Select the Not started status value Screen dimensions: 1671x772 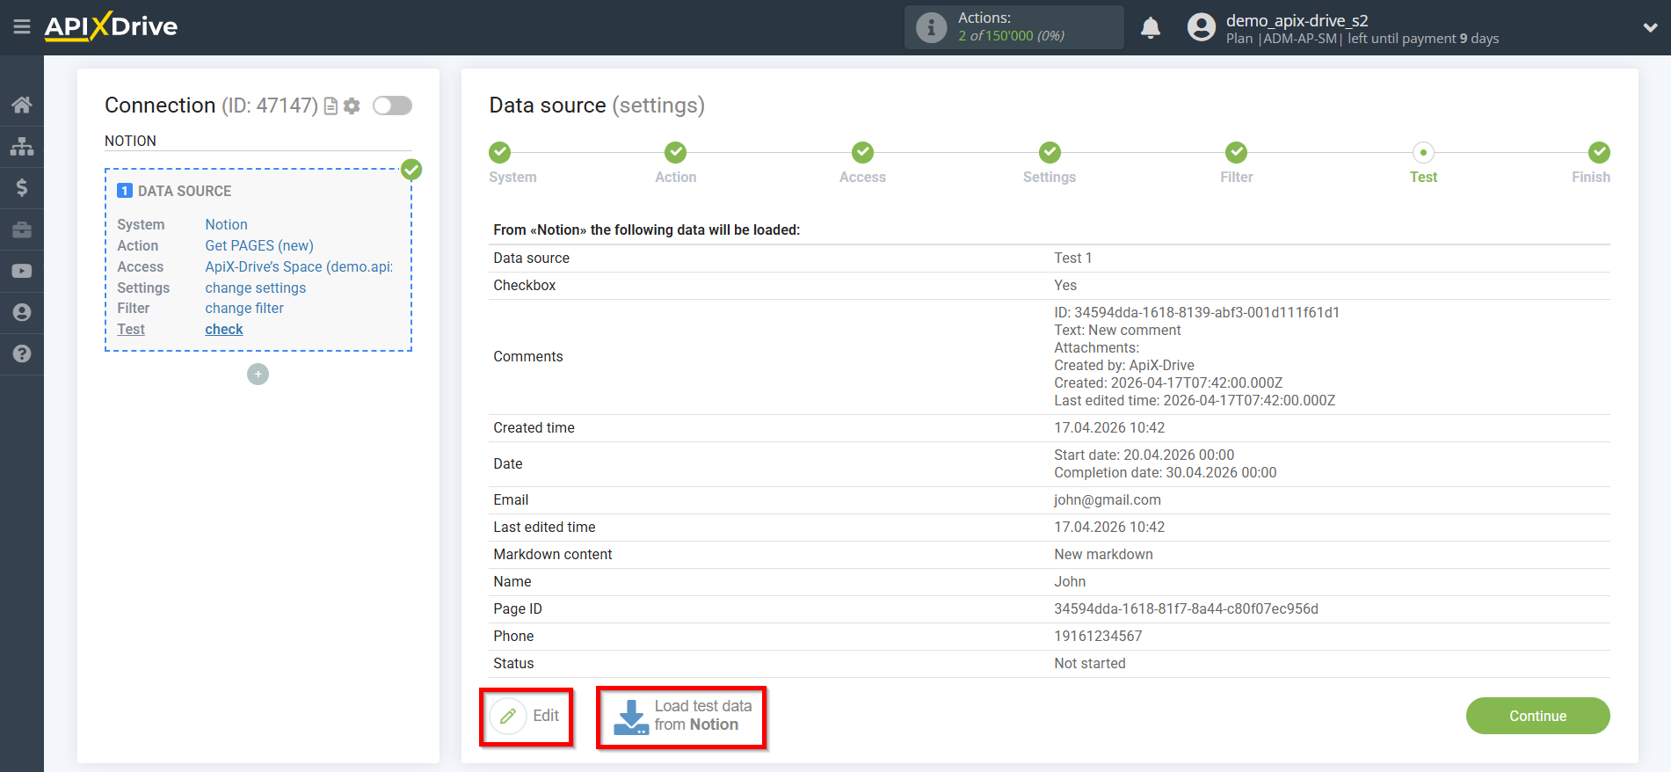[x=1090, y=664]
